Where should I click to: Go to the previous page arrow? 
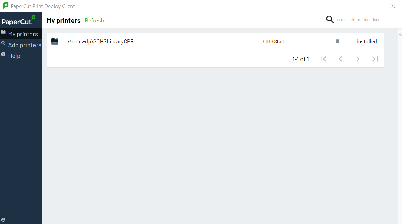340,59
